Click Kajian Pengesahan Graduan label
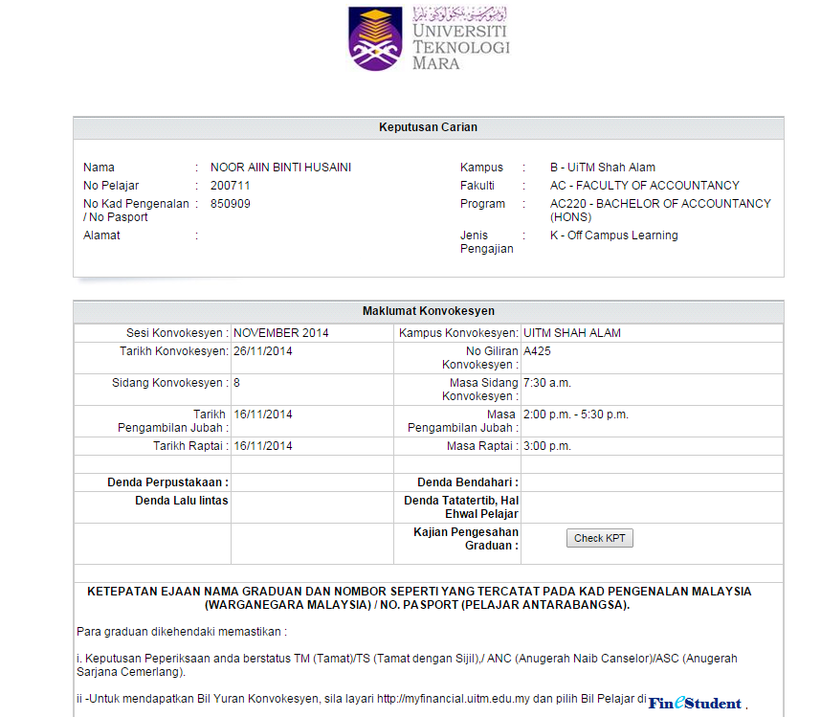The height and width of the screenshot is (717, 821). tap(466, 539)
